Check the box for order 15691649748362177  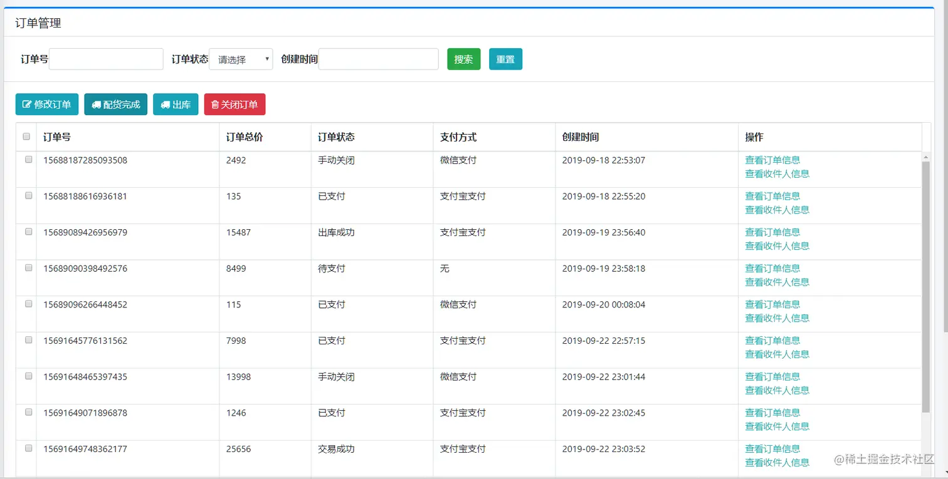pos(28,448)
